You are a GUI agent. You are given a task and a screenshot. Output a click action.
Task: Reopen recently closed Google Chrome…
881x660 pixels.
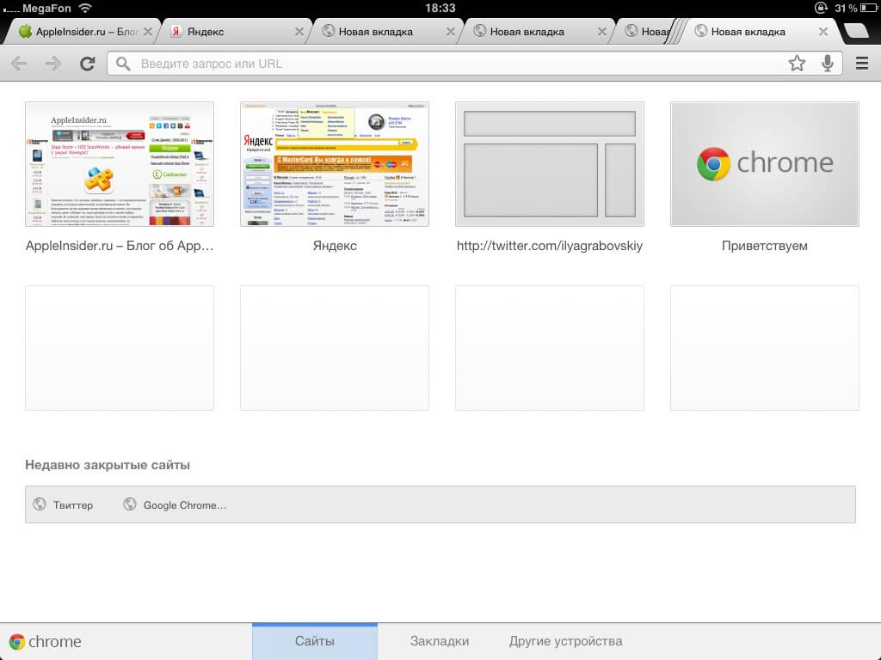[x=175, y=504]
